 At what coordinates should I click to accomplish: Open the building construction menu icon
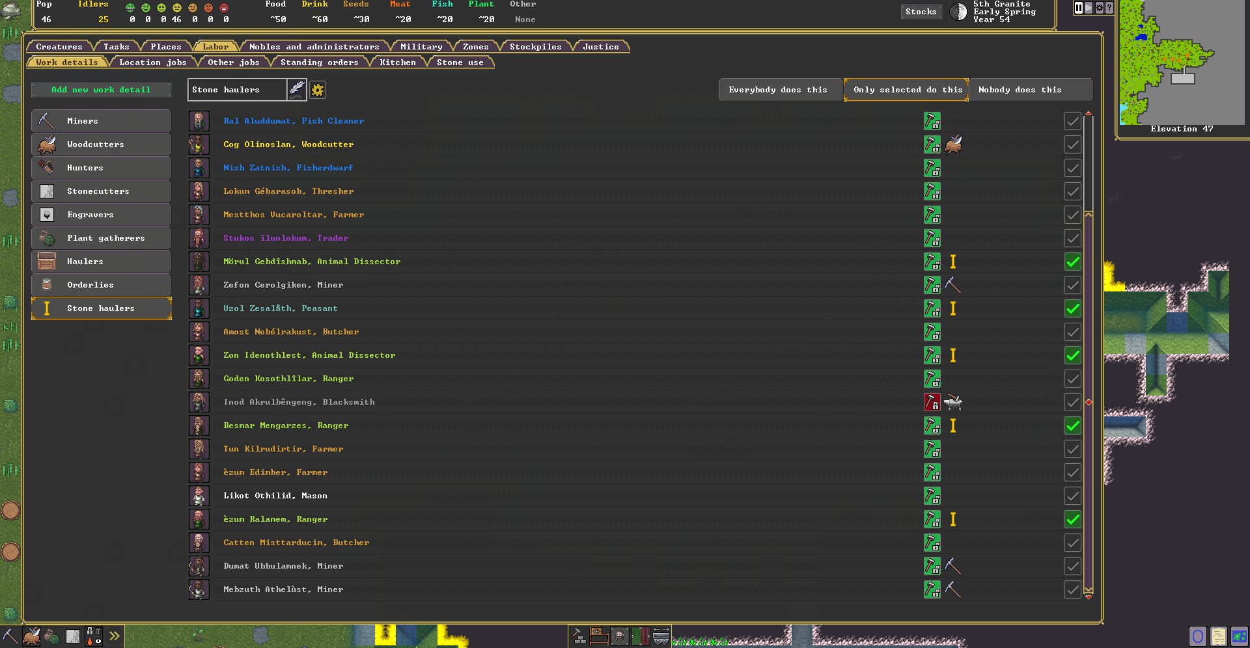click(x=579, y=636)
